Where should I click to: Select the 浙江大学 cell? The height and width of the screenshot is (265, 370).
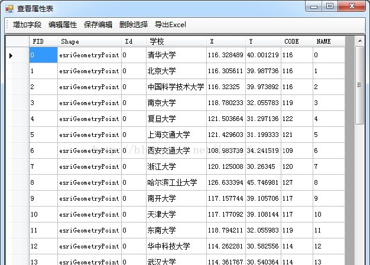pos(176,166)
